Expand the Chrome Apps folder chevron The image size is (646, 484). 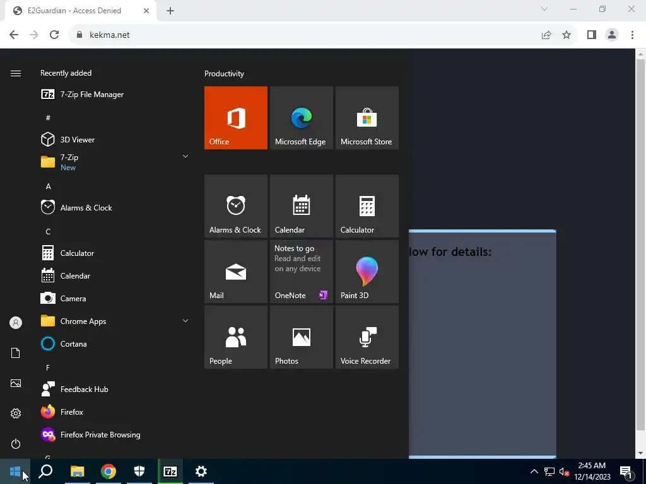[185, 321]
